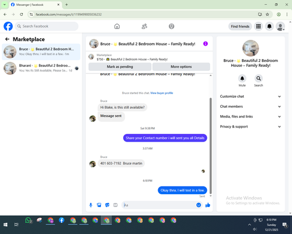Viewport: 292px width, 234px height.
Task: Choose a sticker in the composer
Action: click(x=107, y=205)
